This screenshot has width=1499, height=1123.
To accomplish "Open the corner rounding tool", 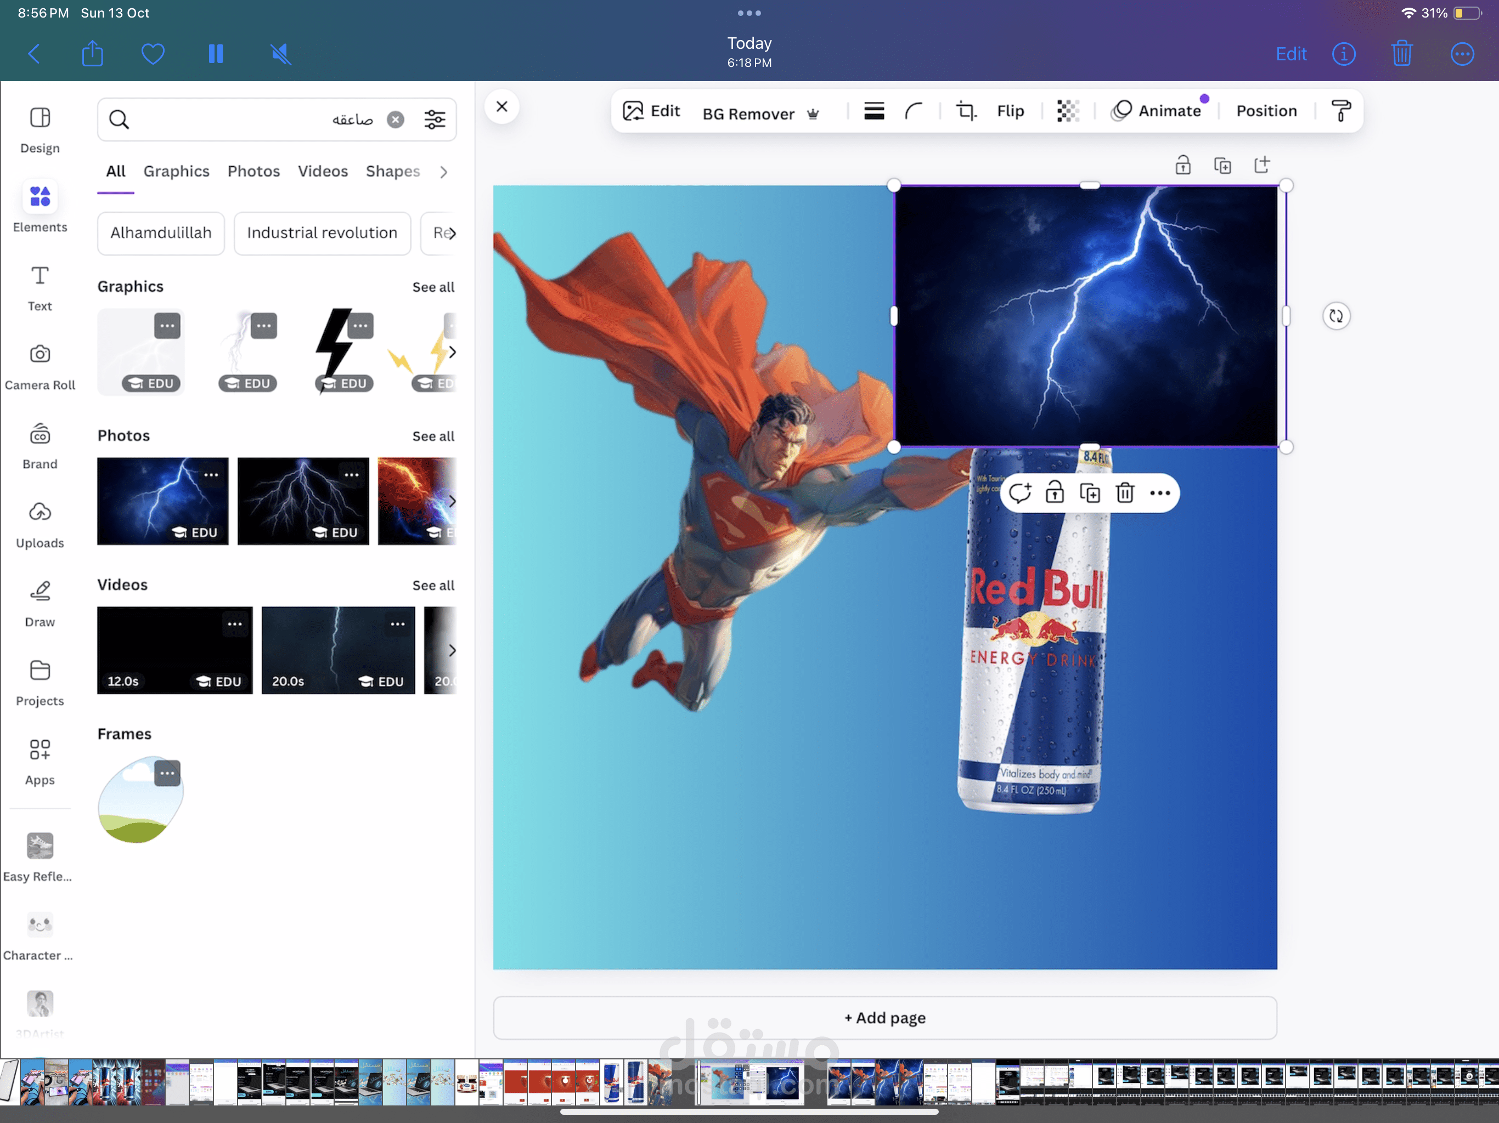I will click(x=914, y=111).
